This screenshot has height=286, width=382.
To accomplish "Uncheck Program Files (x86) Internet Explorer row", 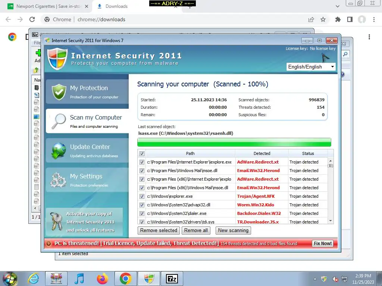I will pyautogui.click(x=142, y=179).
